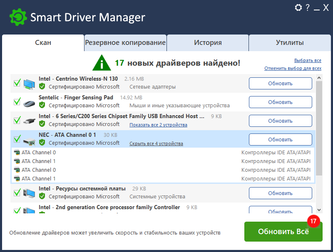Screen dimensions: 333x252
Task: Uncheck the Intel USB Enhanced Host driver
Action: 17,120
